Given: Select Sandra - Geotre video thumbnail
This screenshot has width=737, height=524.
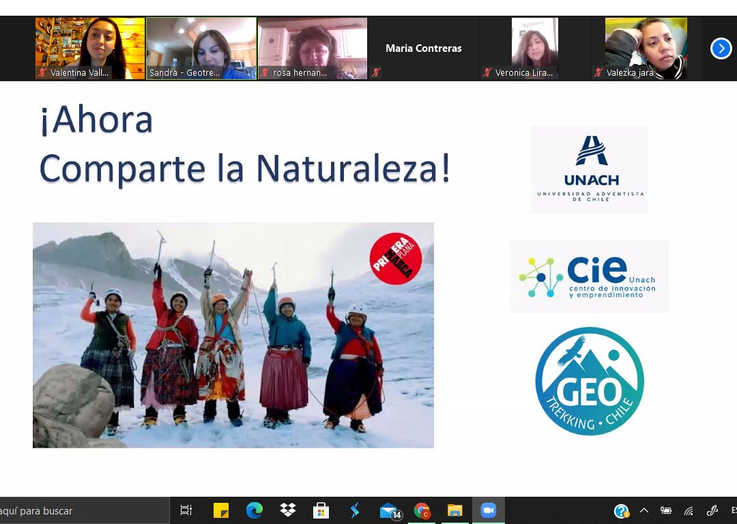Looking at the screenshot, I should click(201, 48).
